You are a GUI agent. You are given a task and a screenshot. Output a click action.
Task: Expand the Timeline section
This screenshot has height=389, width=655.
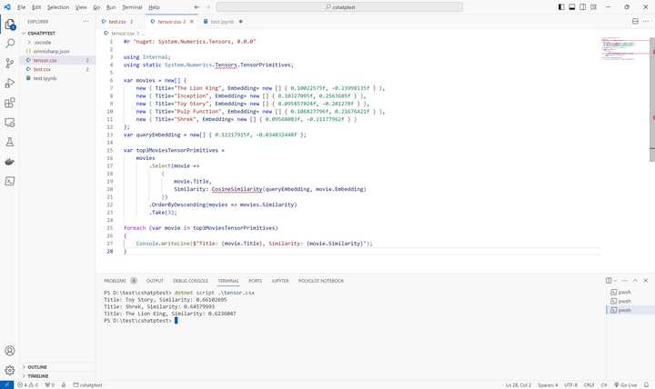[56, 376]
